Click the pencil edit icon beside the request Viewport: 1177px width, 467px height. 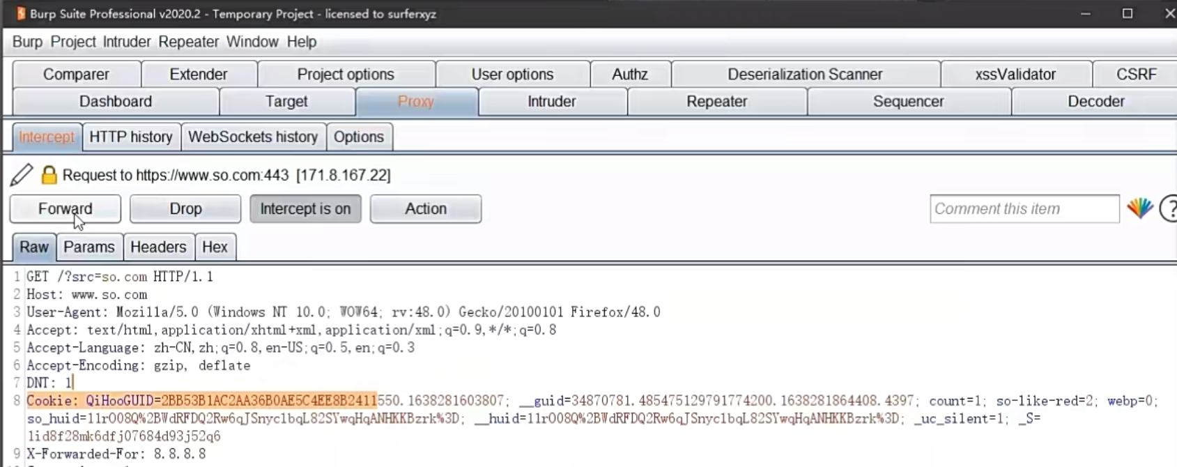click(x=22, y=174)
